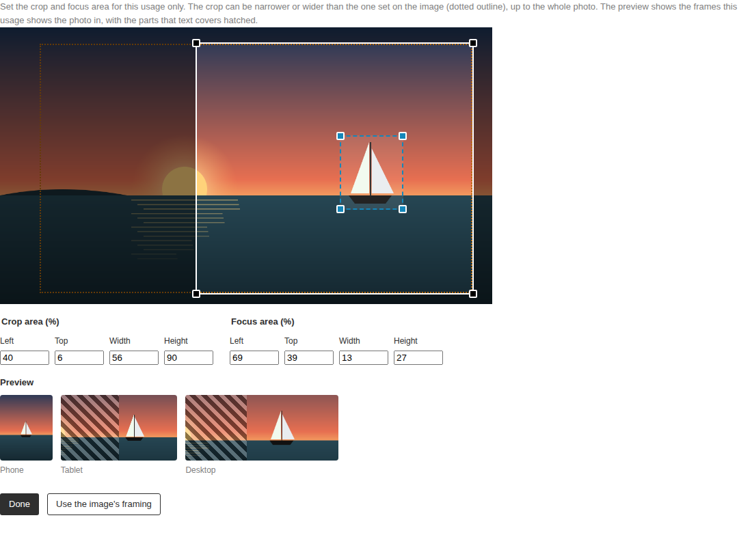
Task: Click the Phone label
Action: tap(12, 470)
